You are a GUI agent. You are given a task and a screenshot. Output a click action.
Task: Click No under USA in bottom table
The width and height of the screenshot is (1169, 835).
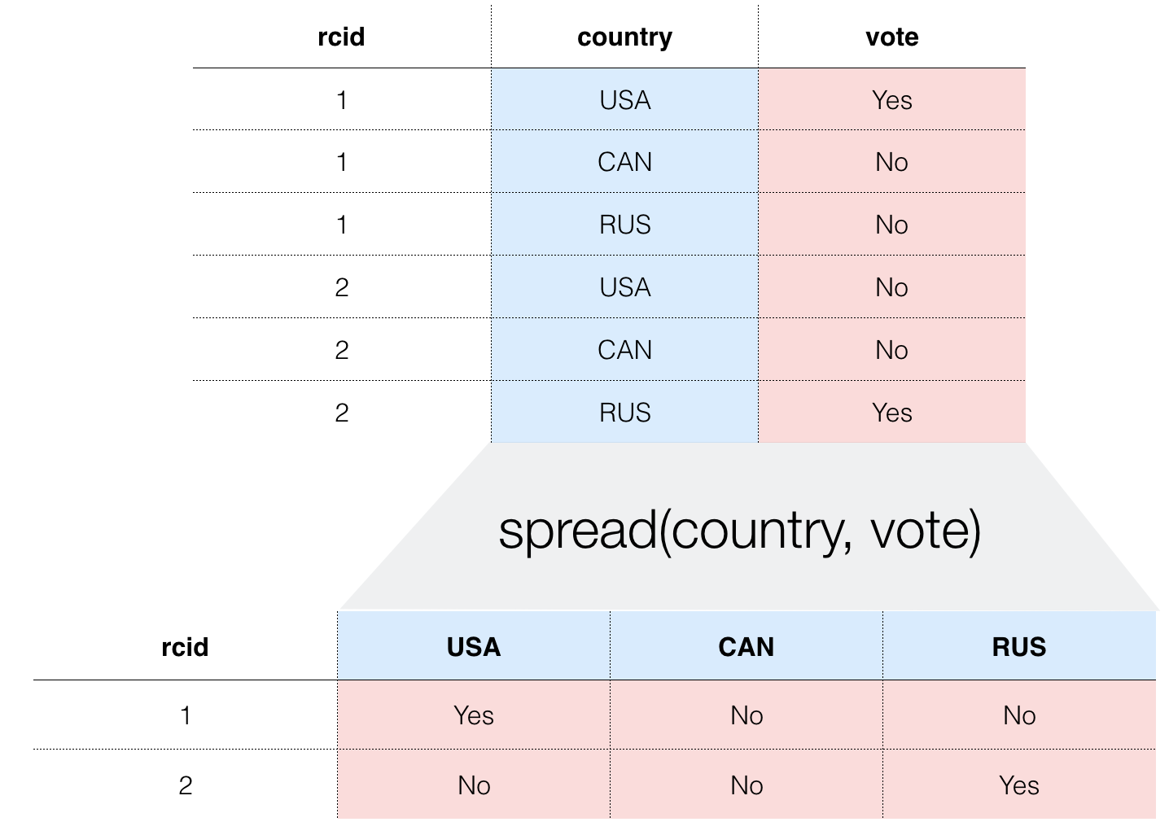(474, 785)
